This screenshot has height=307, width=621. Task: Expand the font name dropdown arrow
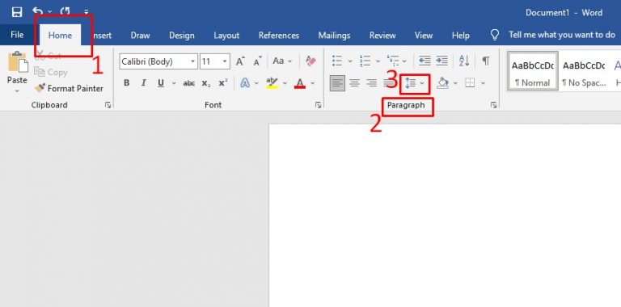click(x=193, y=61)
